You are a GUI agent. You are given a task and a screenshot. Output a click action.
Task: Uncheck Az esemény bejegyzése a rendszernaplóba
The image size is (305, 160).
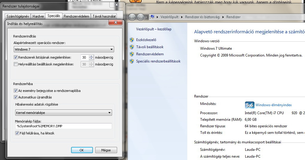(16, 90)
